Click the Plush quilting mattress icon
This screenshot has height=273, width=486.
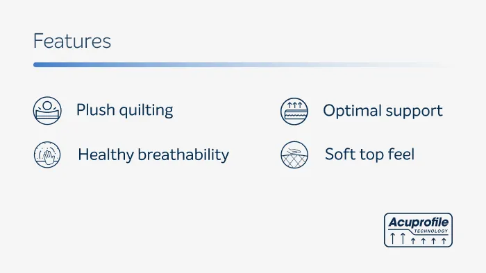[47, 111]
